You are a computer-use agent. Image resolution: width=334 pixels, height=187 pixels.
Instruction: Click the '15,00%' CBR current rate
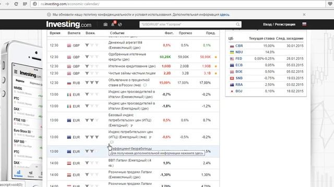[269, 46]
